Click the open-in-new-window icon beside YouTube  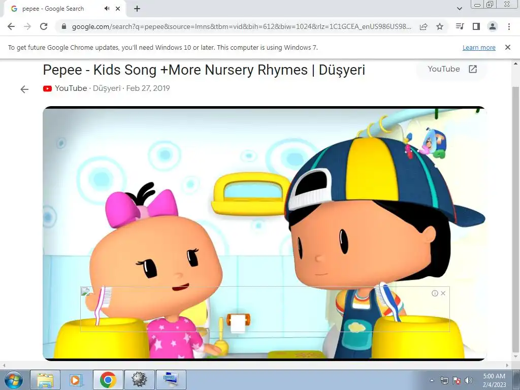tap(473, 69)
